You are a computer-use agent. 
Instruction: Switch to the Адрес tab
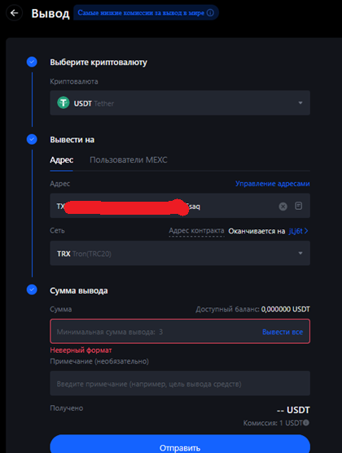(61, 160)
